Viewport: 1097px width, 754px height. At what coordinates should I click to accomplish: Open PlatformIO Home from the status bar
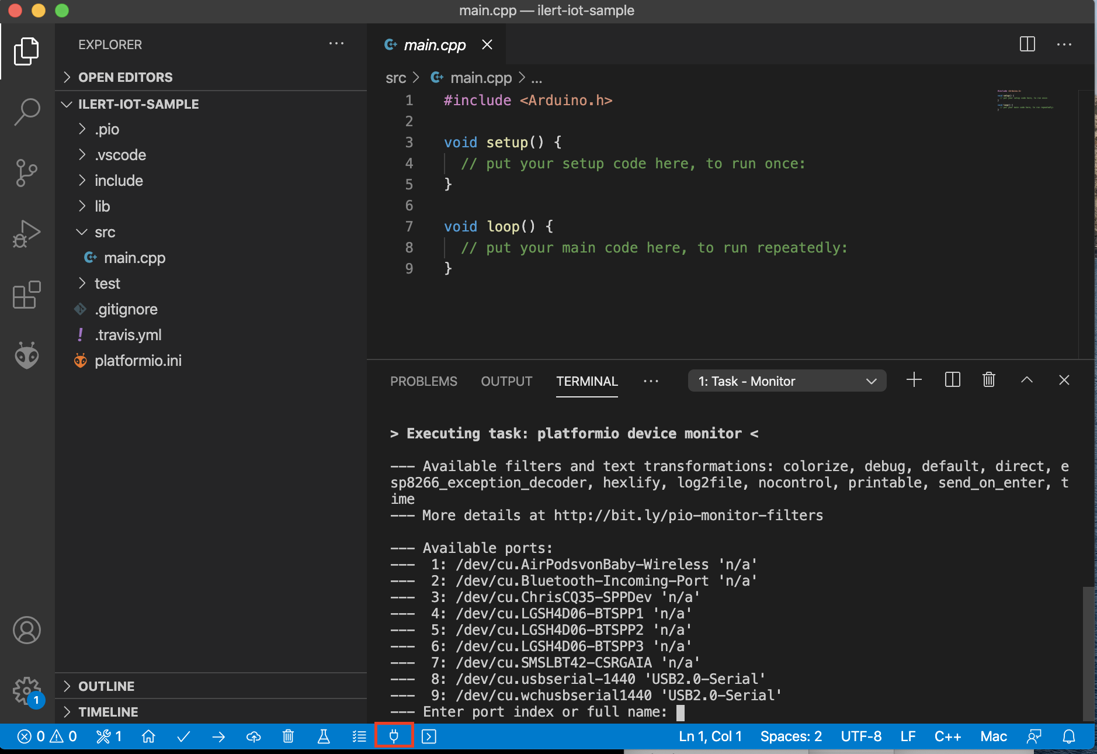(148, 736)
